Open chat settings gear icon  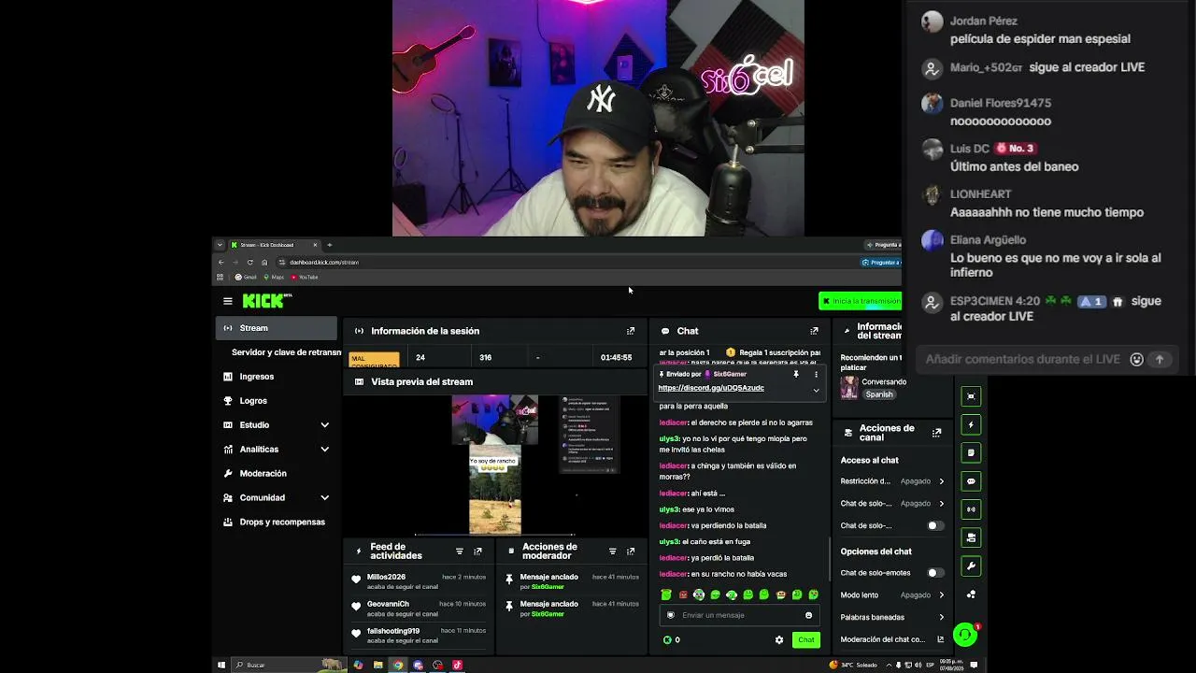(x=779, y=640)
